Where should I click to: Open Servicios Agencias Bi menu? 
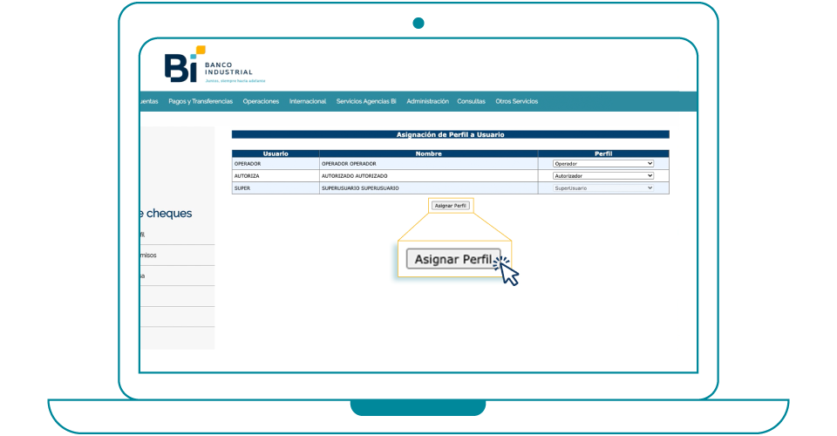point(366,101)
